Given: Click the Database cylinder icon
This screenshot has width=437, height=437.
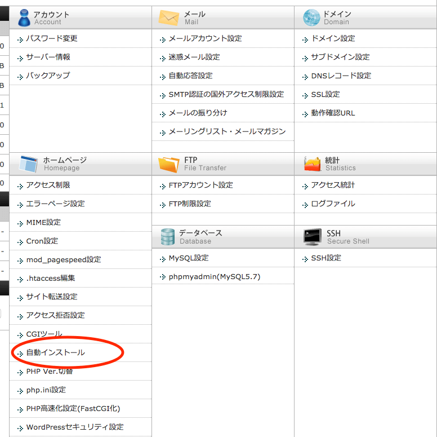Looking at the screenshot, I should [167, 237].
